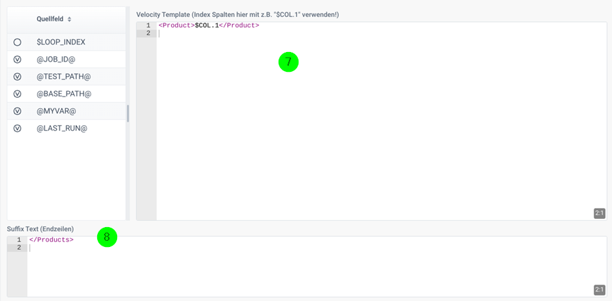Click the variable icon beside @LAST_RUN@
The width and height of the screenshot is (612, 301).
click(17, 129)
